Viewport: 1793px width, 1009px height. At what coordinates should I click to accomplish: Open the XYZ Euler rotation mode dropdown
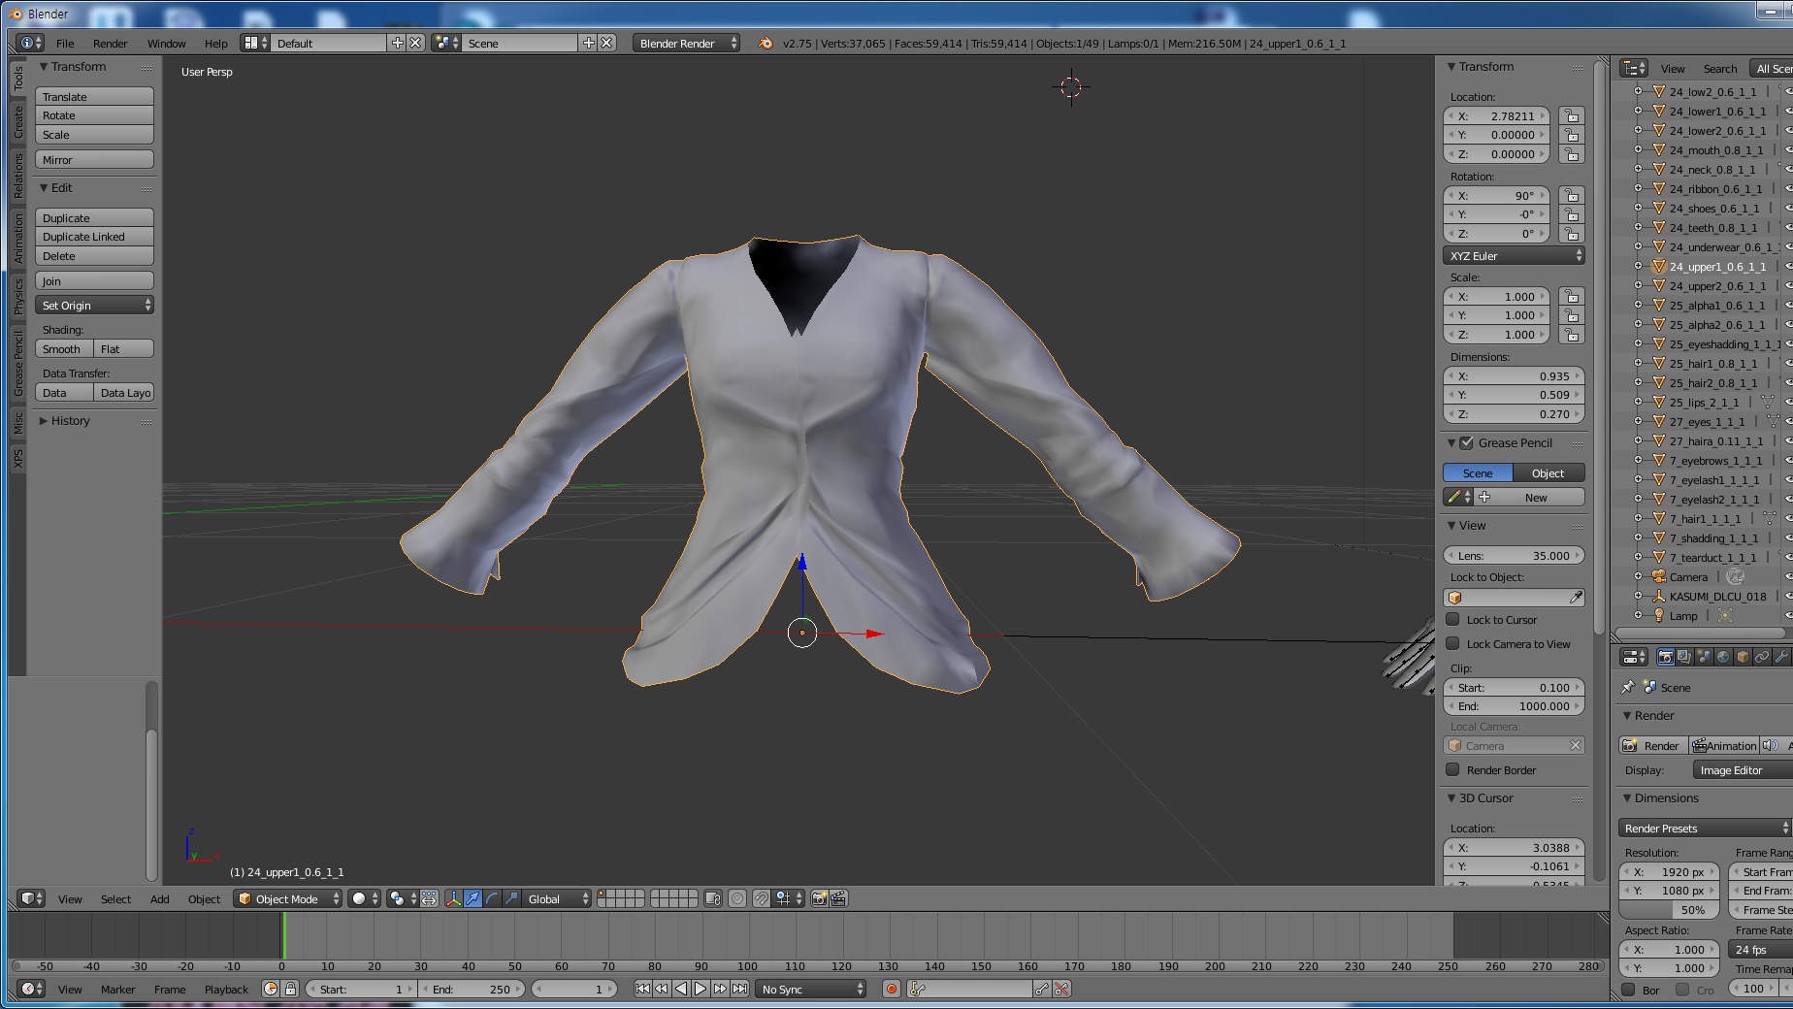tap(1515, 256)
